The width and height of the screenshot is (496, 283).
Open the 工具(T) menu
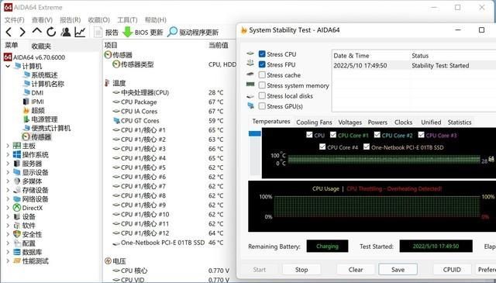[127, 20]
